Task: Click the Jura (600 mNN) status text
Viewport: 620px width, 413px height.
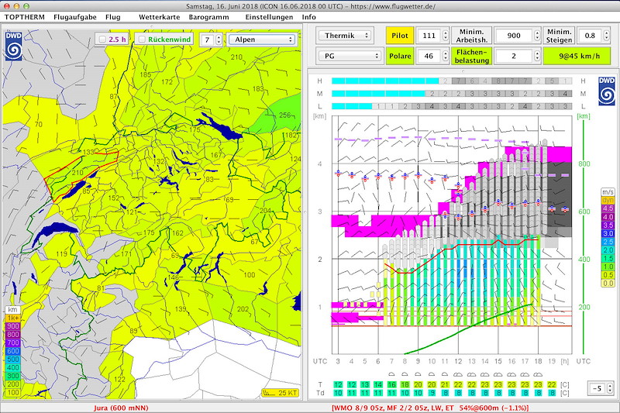Action: point(121,408)
